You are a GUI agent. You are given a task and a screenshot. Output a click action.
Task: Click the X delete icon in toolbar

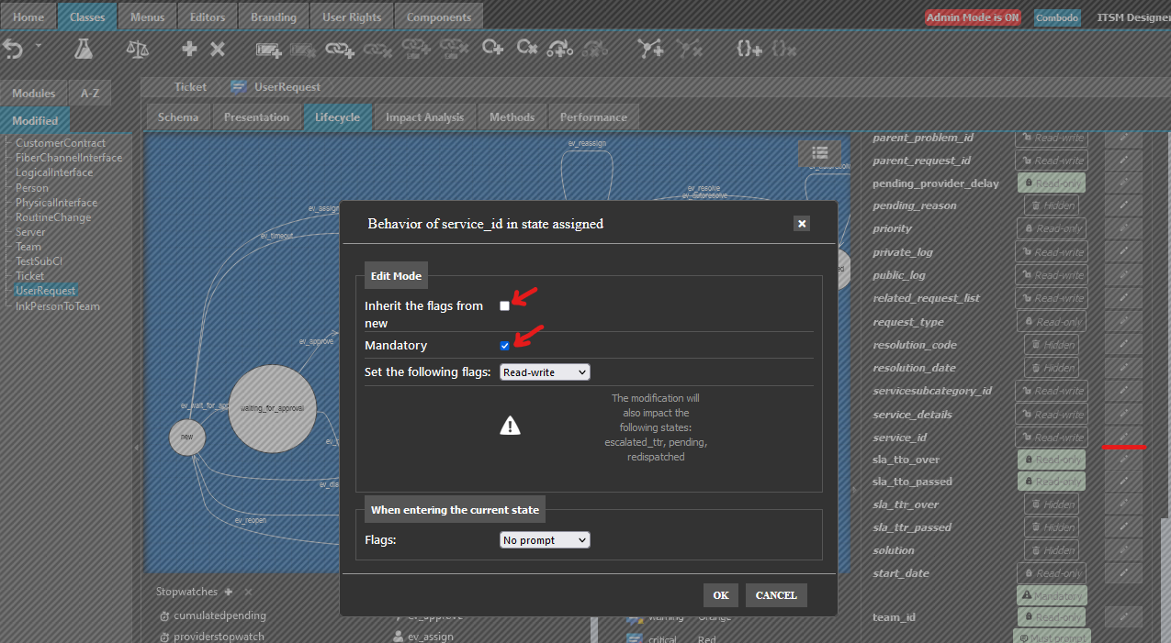tap(218, 50)
